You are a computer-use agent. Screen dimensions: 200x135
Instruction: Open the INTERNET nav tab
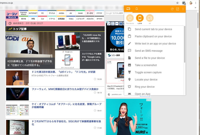(x=33, y=13)
